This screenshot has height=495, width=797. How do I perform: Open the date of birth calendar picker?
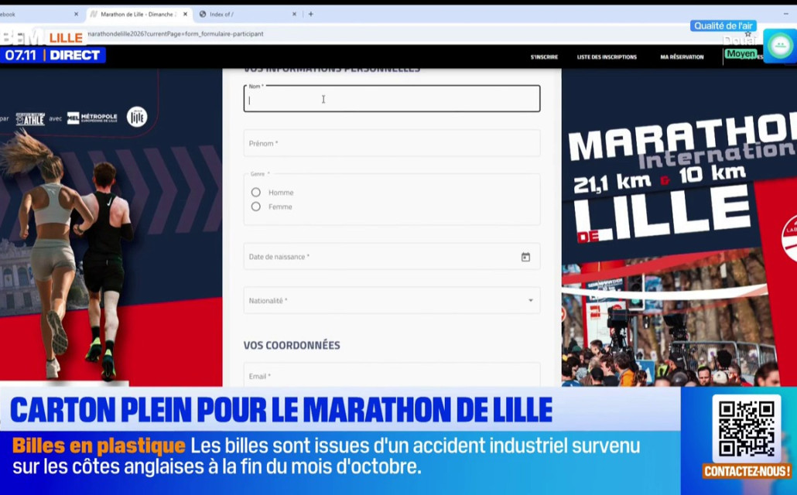tap(525, 257)
